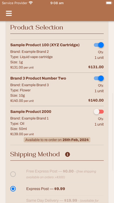Tap Sample Product 100 (XYZ Cartridge) title

pos(45,45)
